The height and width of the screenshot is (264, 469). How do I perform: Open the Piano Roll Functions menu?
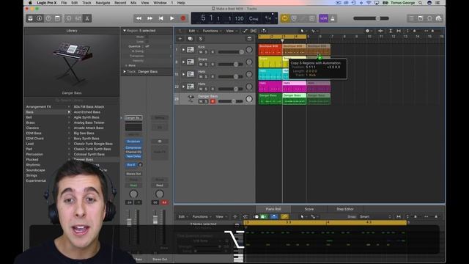[x=202, y=217]
